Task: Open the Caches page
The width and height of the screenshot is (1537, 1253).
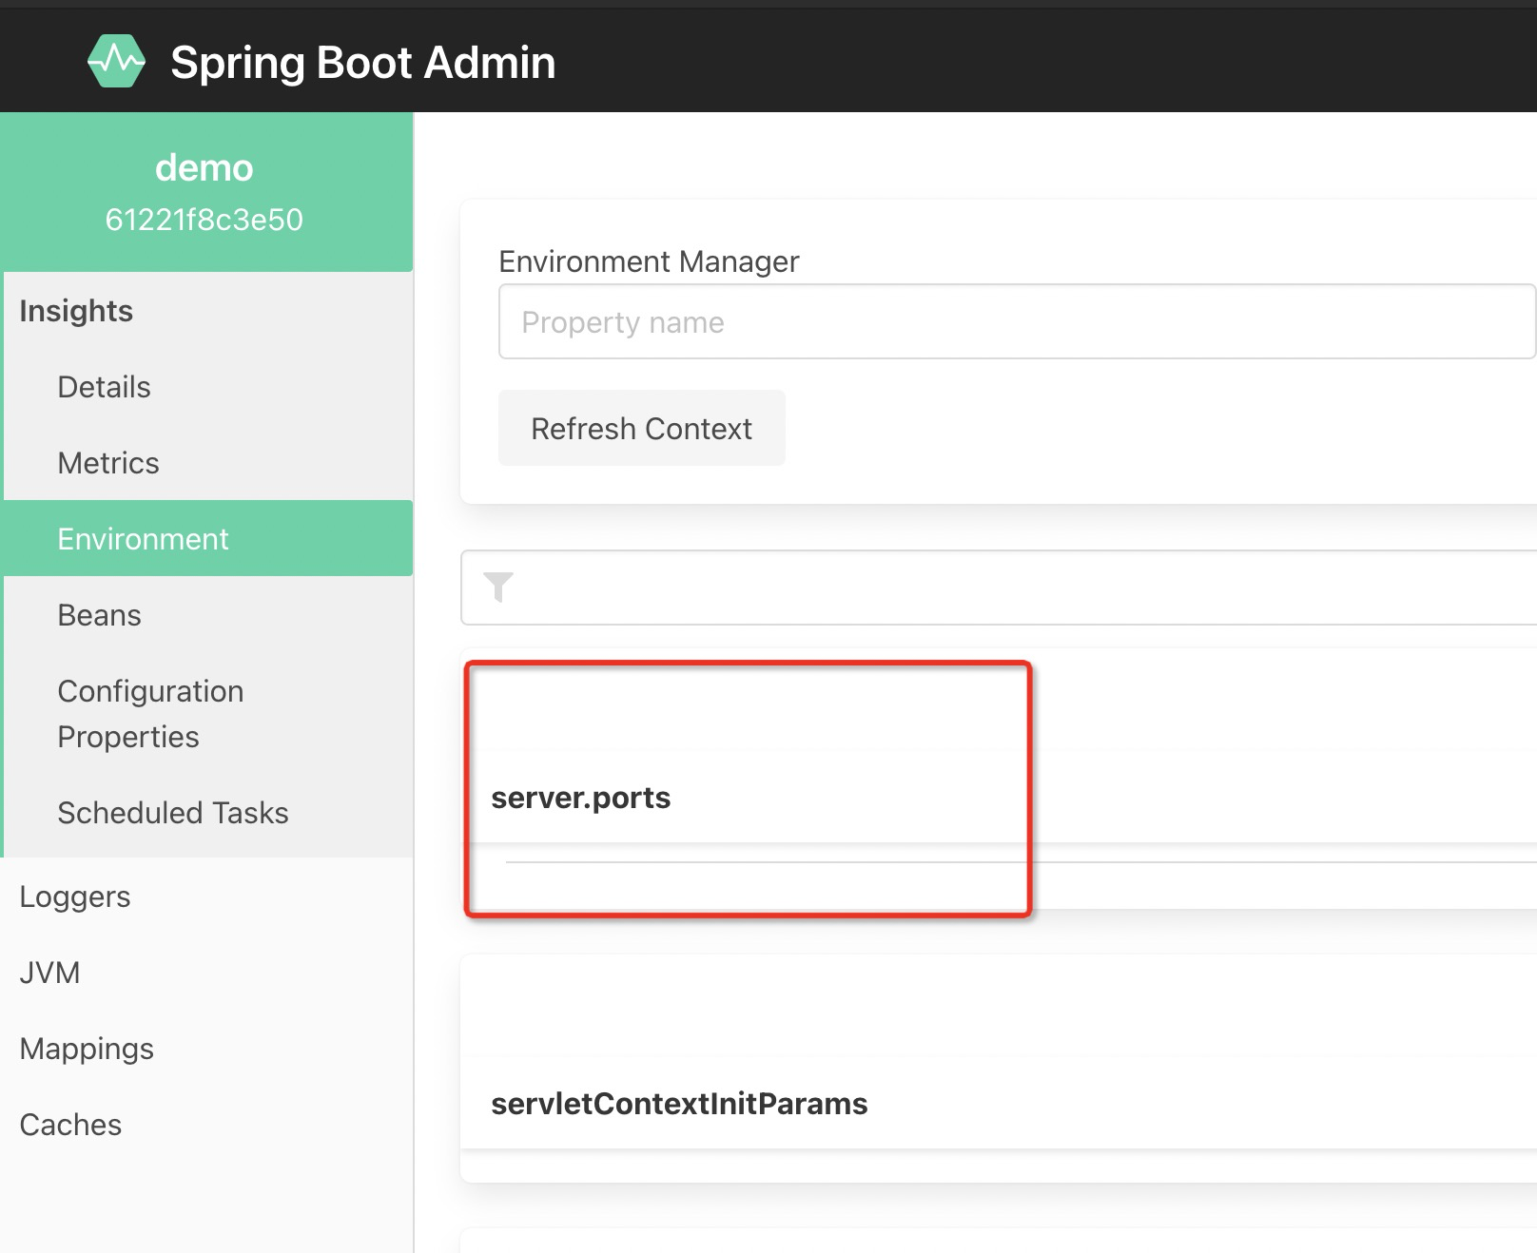Action: click(x=69, y=1124)
